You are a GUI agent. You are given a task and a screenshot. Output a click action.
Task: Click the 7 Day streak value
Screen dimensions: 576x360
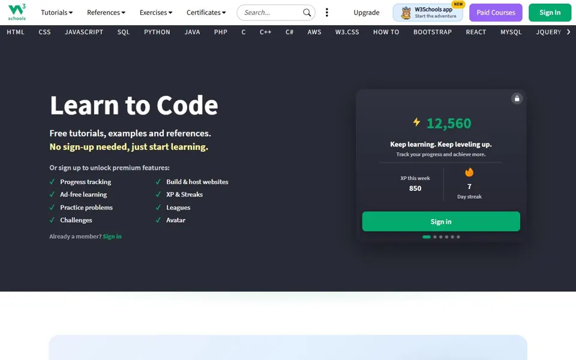tap(469, 186)
